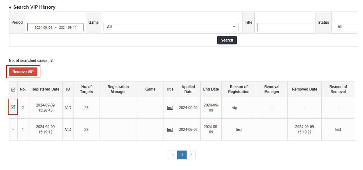The width and height of the screenshot is (363, 170).
Task: Uncheck the checkbox for row No. 2
Action: coord(13,107)
